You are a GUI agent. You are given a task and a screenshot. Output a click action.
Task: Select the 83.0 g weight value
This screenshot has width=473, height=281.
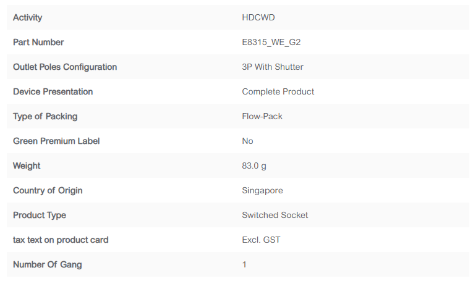tap(255, 166)
